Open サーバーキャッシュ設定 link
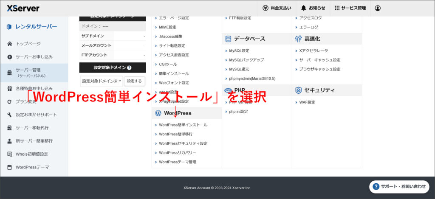Screen dimensions: 435x199 [319, 60]
